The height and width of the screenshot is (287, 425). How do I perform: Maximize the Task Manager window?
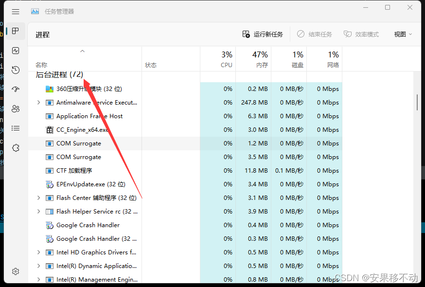coord(388,7)
